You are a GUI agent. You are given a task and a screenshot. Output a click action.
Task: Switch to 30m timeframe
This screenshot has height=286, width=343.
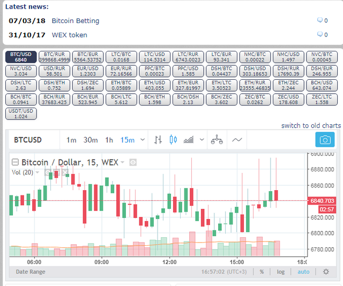tap(91, 140)
